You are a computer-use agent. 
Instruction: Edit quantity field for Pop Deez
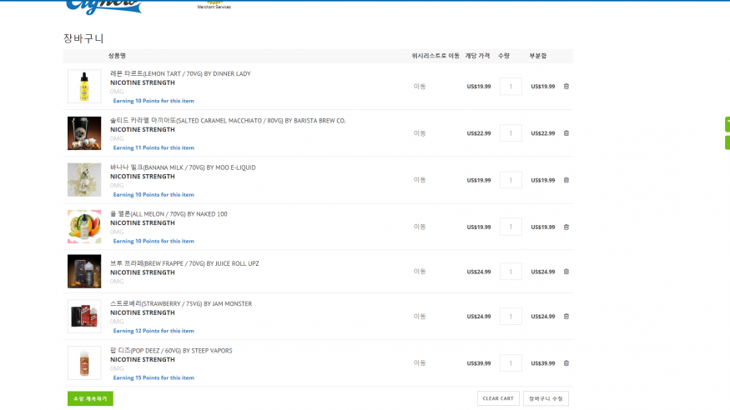click(511, 363)
